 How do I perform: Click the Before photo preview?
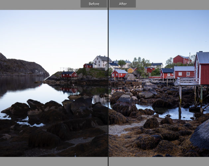[x=54, y=83]
